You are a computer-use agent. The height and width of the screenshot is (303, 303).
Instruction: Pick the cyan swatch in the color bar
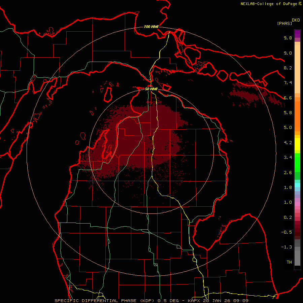297,185
